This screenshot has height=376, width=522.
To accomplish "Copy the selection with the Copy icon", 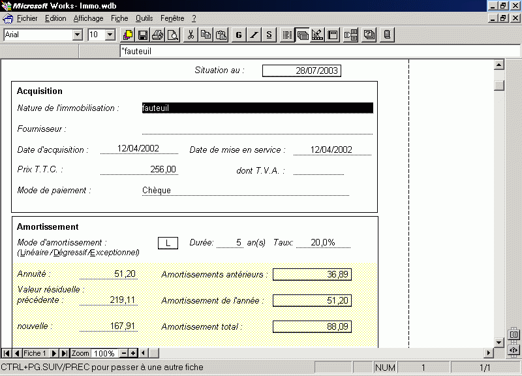I will coord(206,35).
